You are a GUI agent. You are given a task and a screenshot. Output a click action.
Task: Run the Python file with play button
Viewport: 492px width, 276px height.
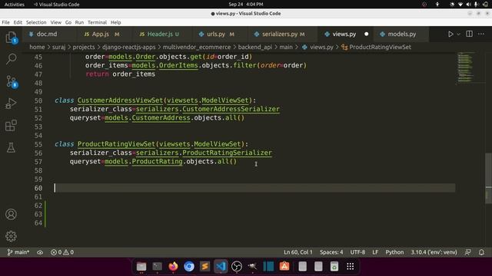[x=450, y=34]
